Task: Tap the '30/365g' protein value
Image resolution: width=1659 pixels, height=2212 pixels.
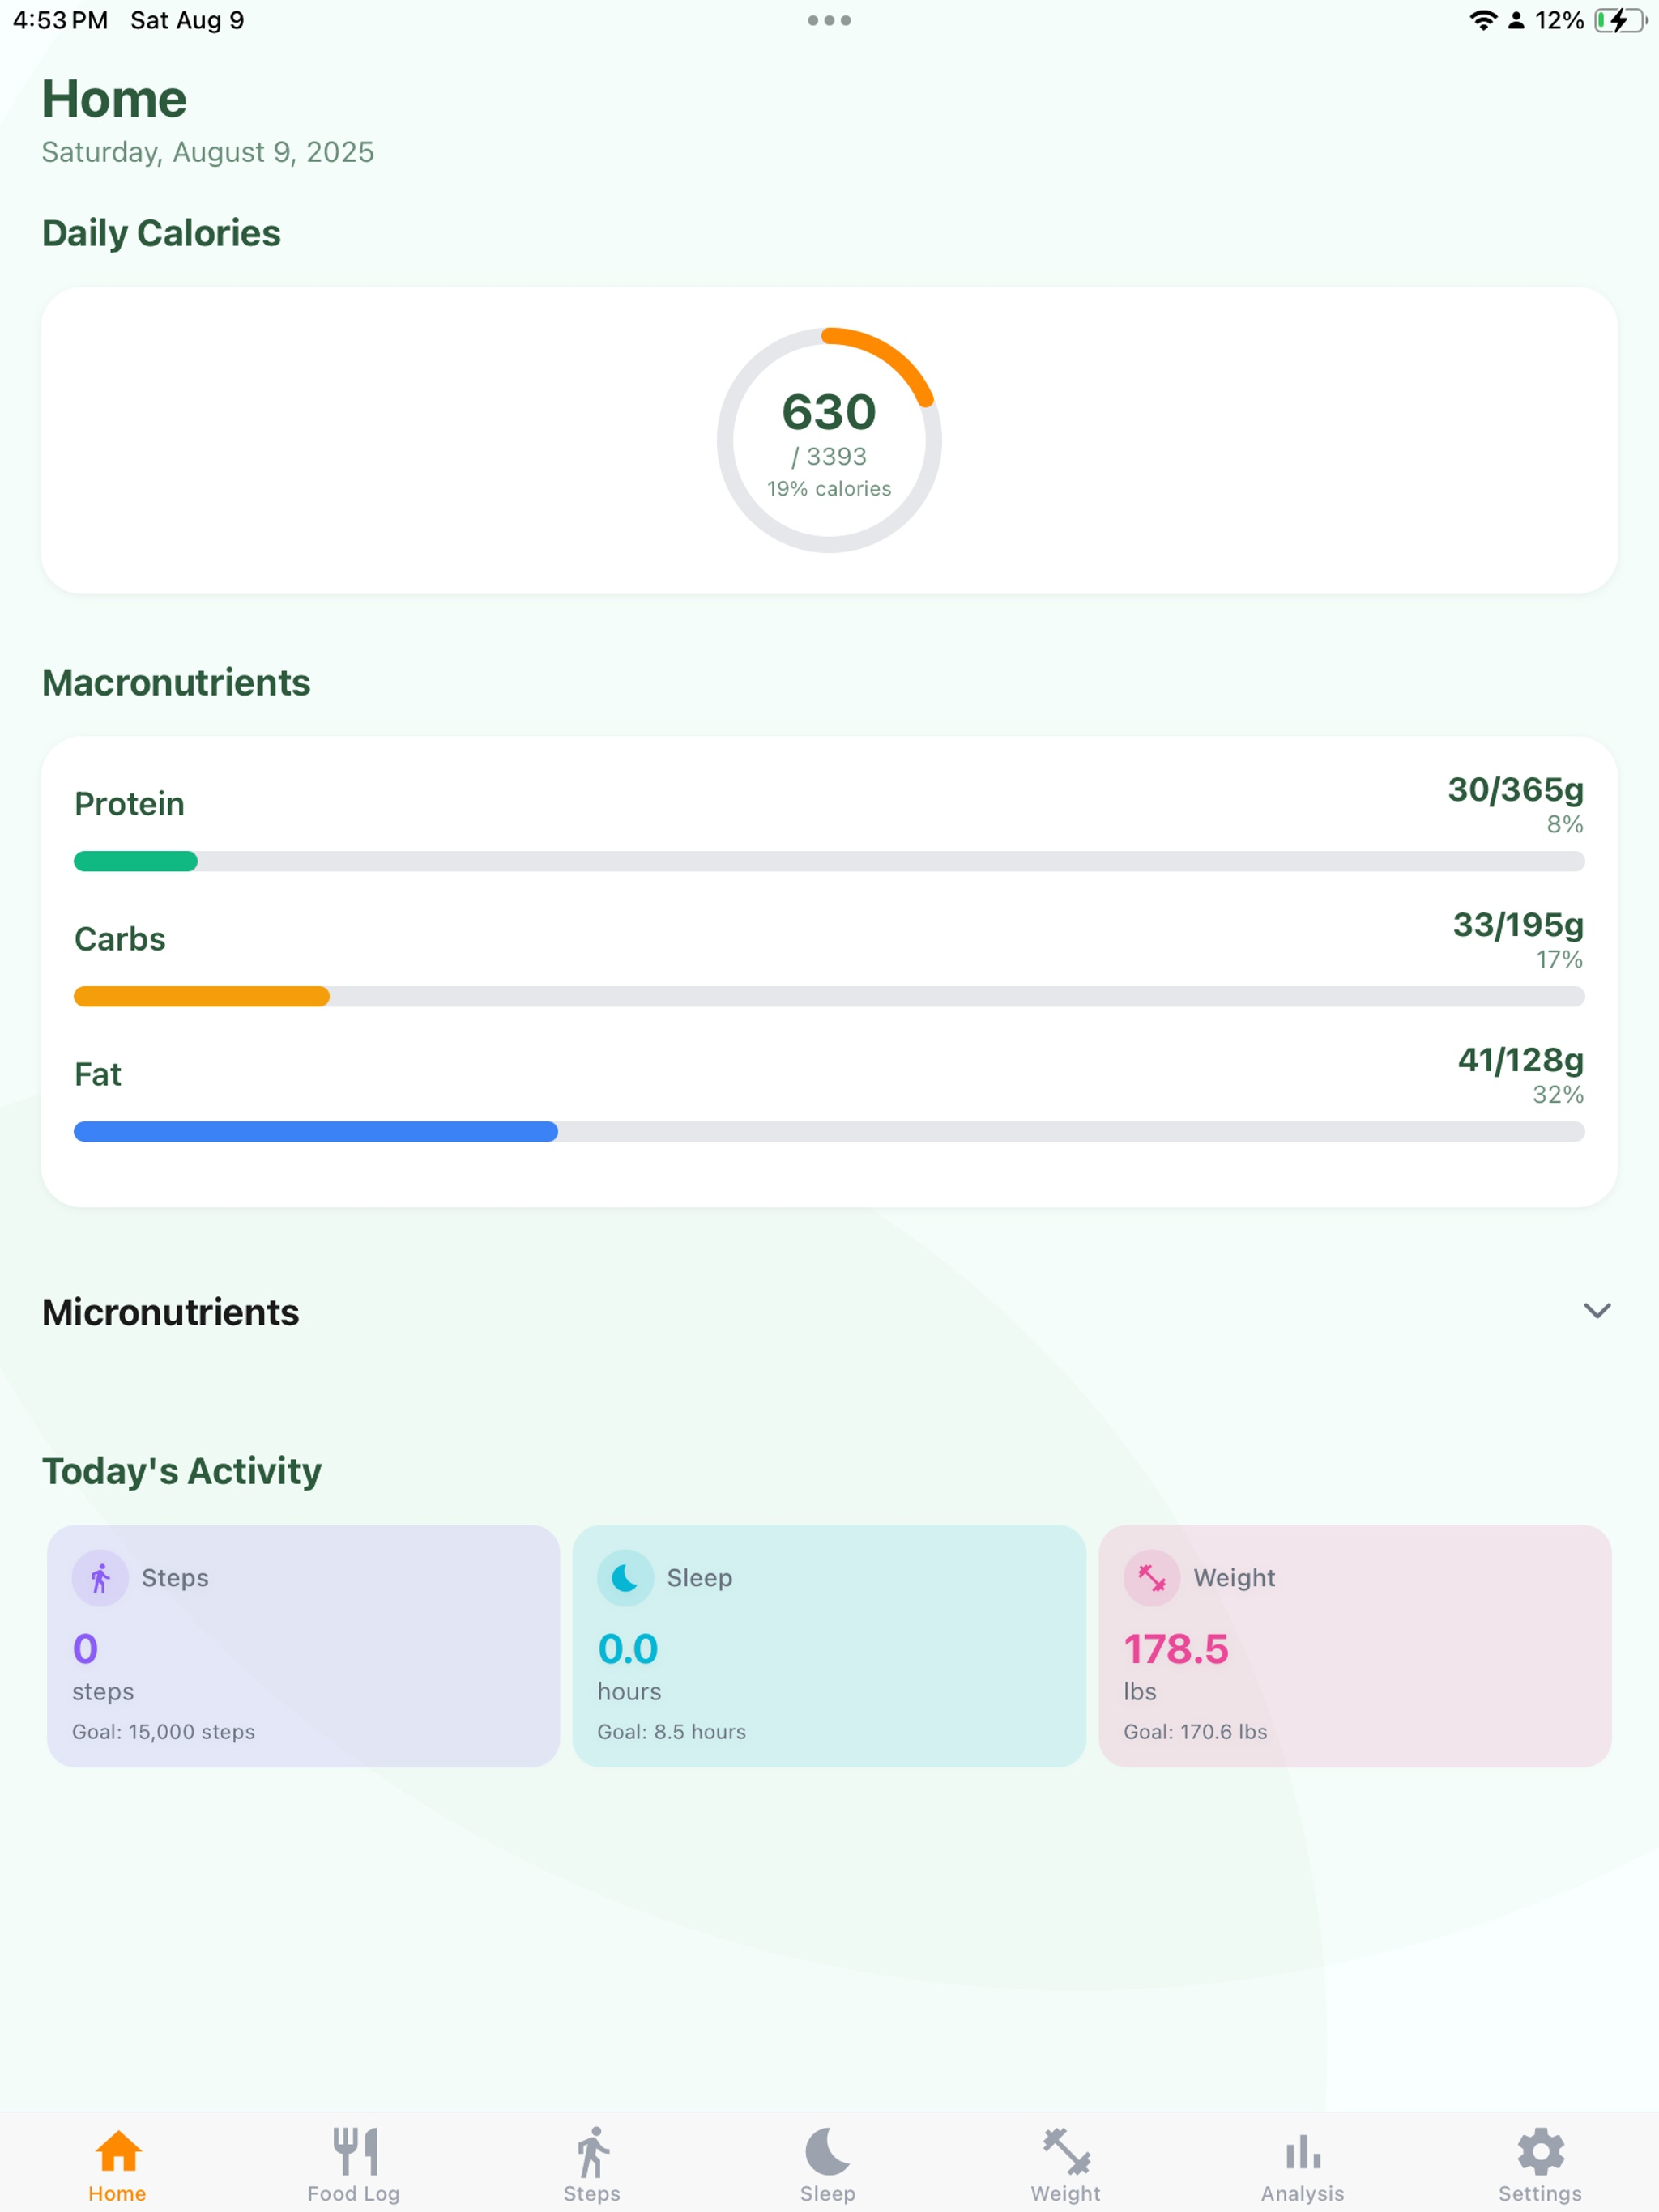Action: point(1516,790)
